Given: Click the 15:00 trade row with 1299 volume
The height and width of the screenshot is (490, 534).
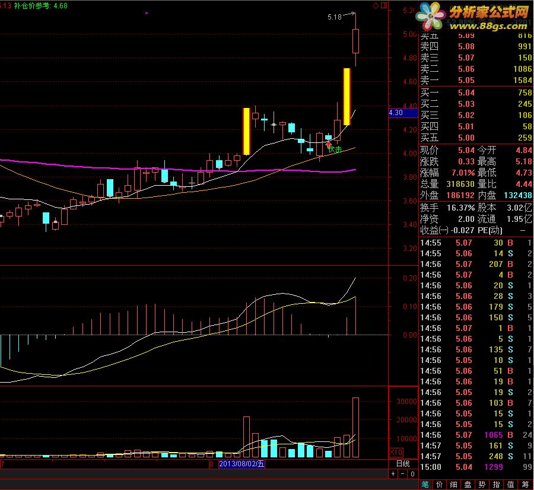Looking at the screenshot, I should [x=476, y=467].
